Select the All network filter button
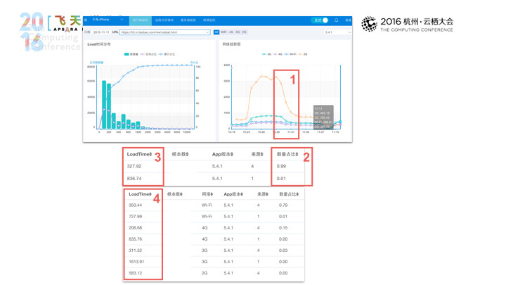Viewport: 506px width, 285px height. tap(216, 32)
